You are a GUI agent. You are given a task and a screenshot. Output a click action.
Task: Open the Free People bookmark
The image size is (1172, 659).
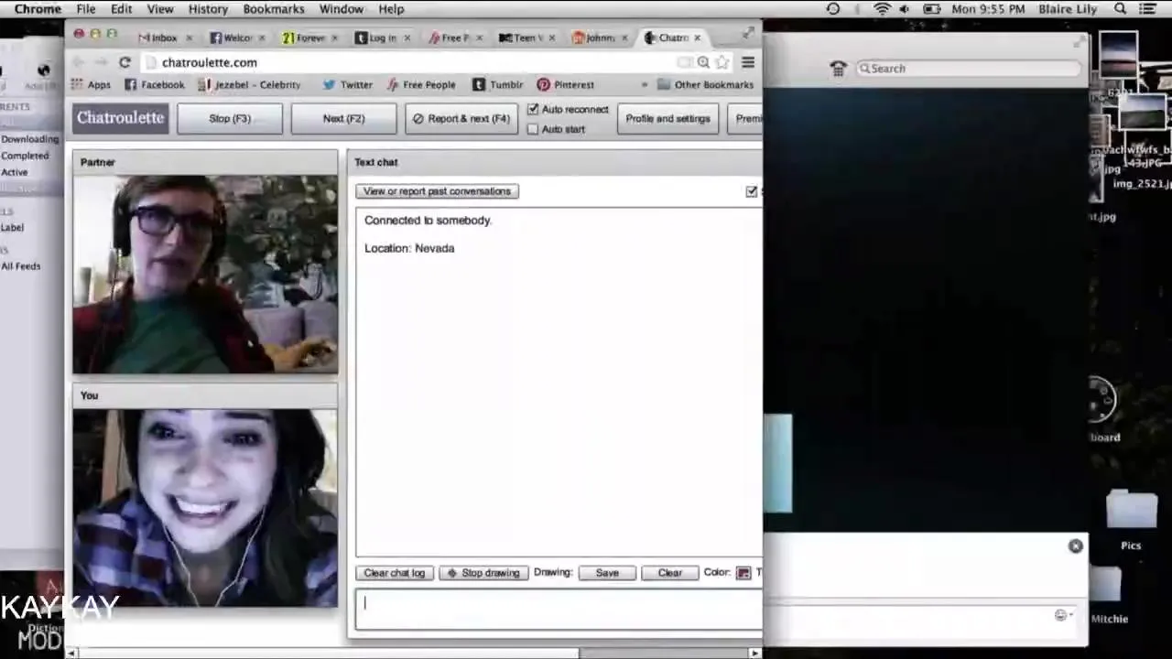(x=420, y=84)
